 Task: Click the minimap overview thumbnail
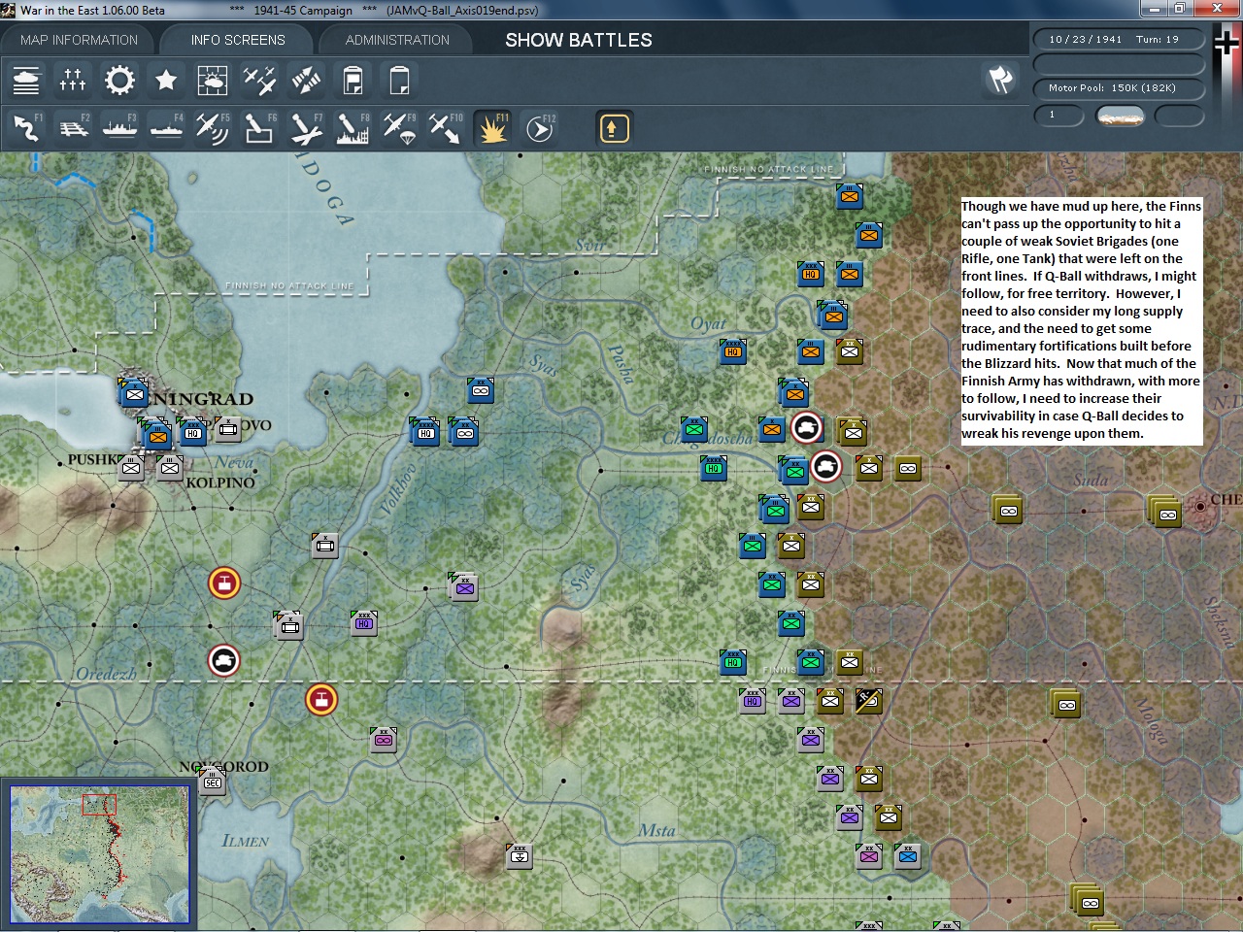pyautogui.click(x=99, y=853)
